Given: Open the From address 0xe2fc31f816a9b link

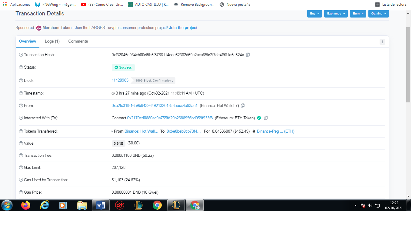Looking at the screenshot, I should pos(154,105).
